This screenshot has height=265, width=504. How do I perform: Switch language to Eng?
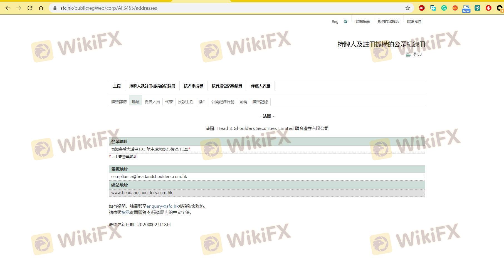click(x=335, y=21)
